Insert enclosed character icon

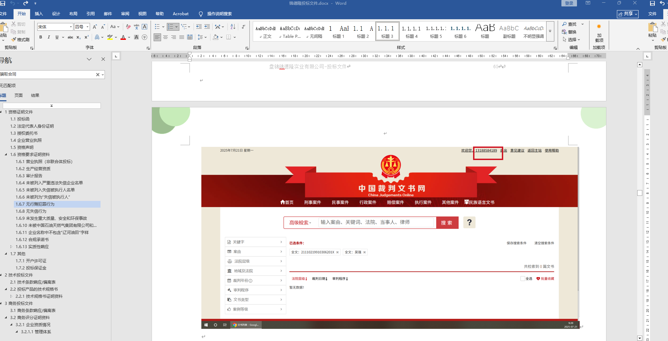click(144, 37)
